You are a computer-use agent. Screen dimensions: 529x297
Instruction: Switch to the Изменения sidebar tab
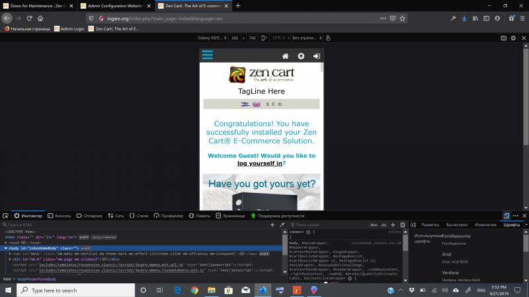click(x=485, y=224)
